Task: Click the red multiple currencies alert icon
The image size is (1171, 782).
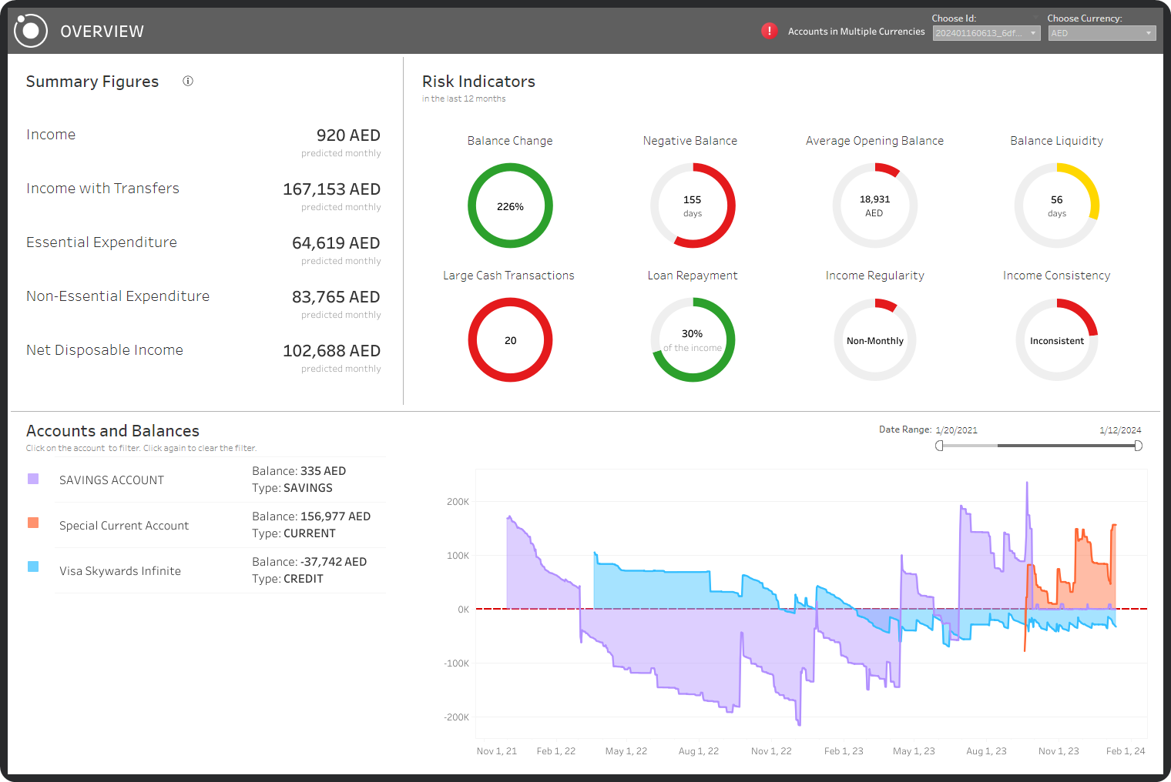Action: coord(769,31)
